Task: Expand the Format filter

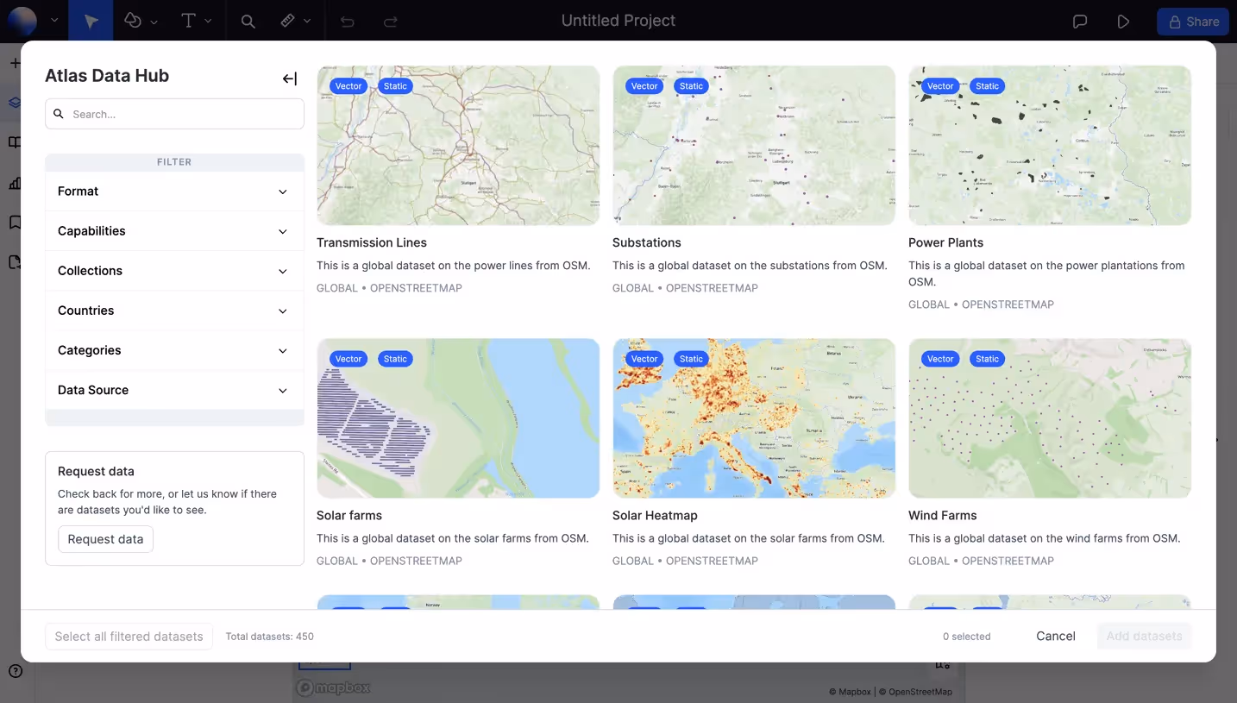Action: click(173, 191)
